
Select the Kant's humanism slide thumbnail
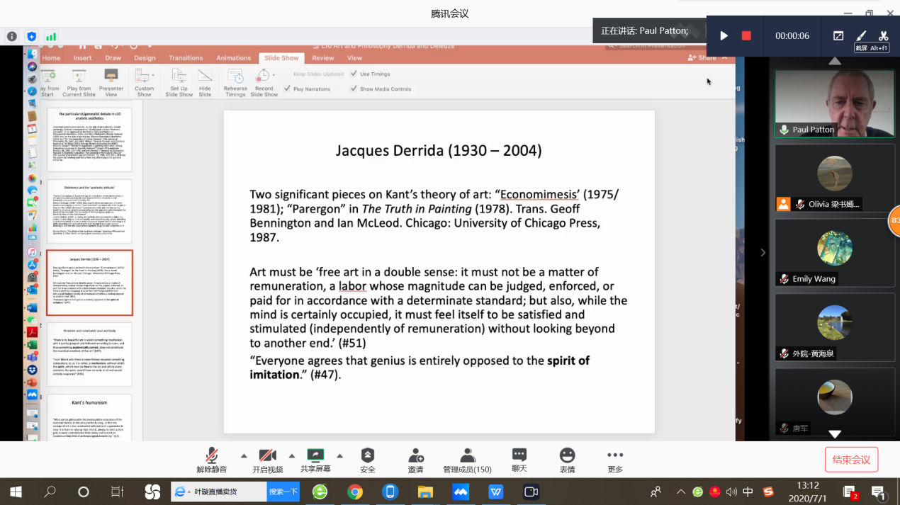(x=90, y=418)
